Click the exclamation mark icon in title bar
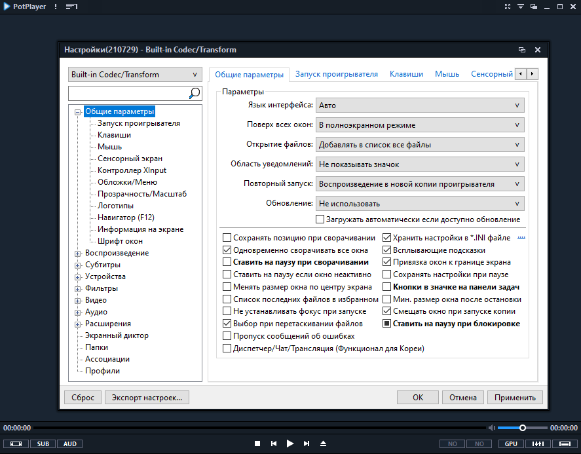The width and height of the screenshot is (581, 454). click(x=56, y=7)
